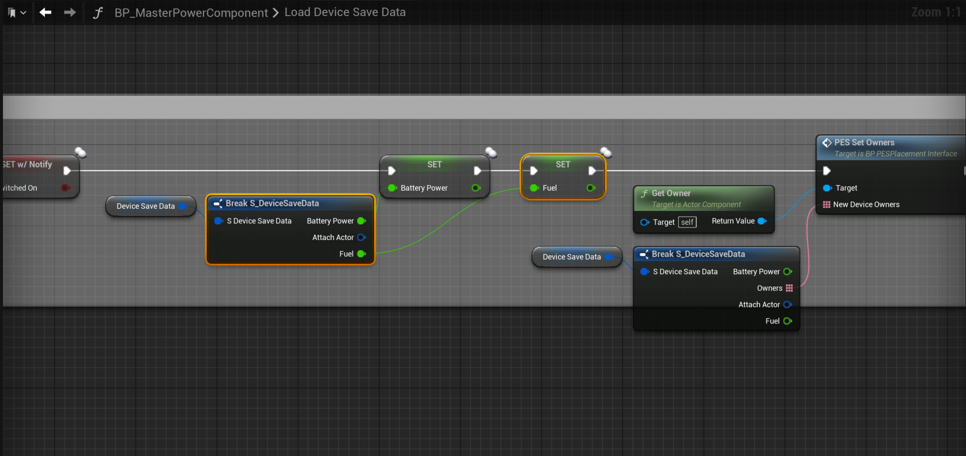Click the Get Owner function node title
Screen dimensions: 966x456
pos(671,193)
